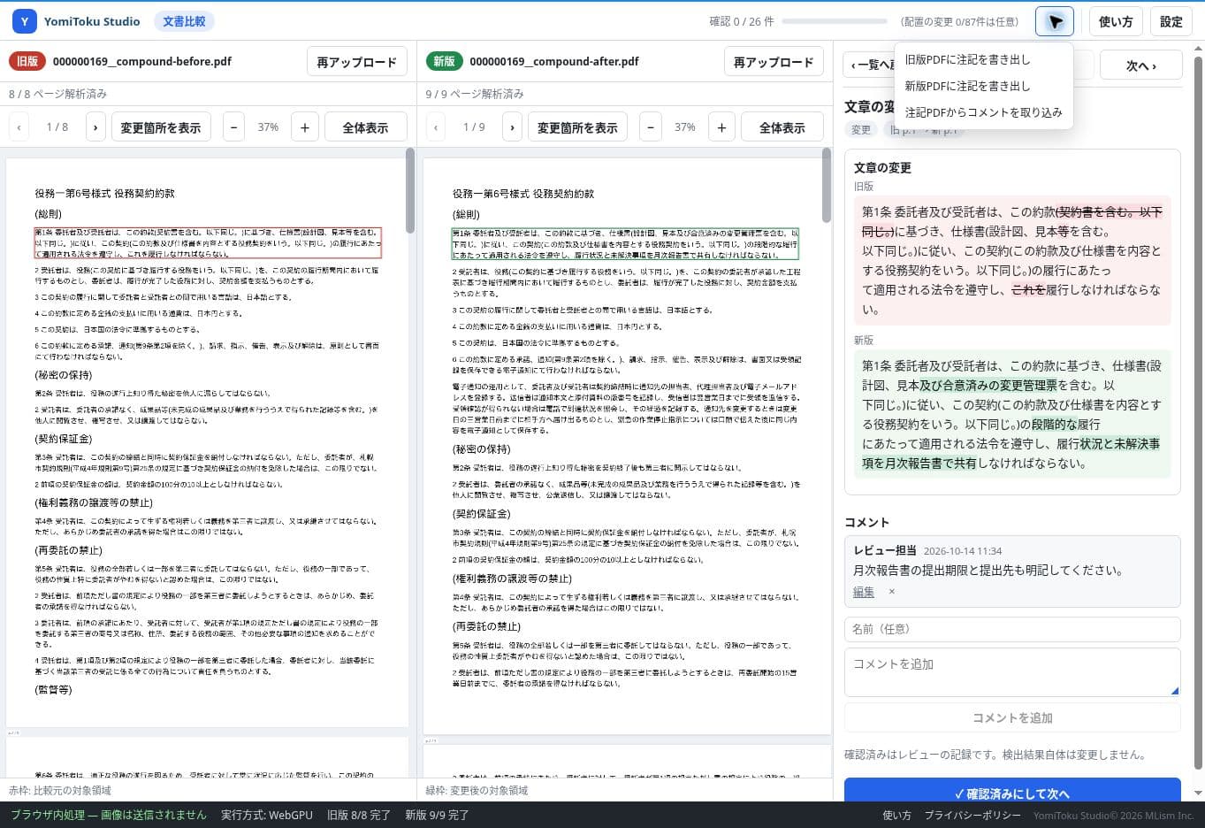Toggle the annotation export menu button
The width and height of the screenshot is (1205, 828).
coord(1055,21)
